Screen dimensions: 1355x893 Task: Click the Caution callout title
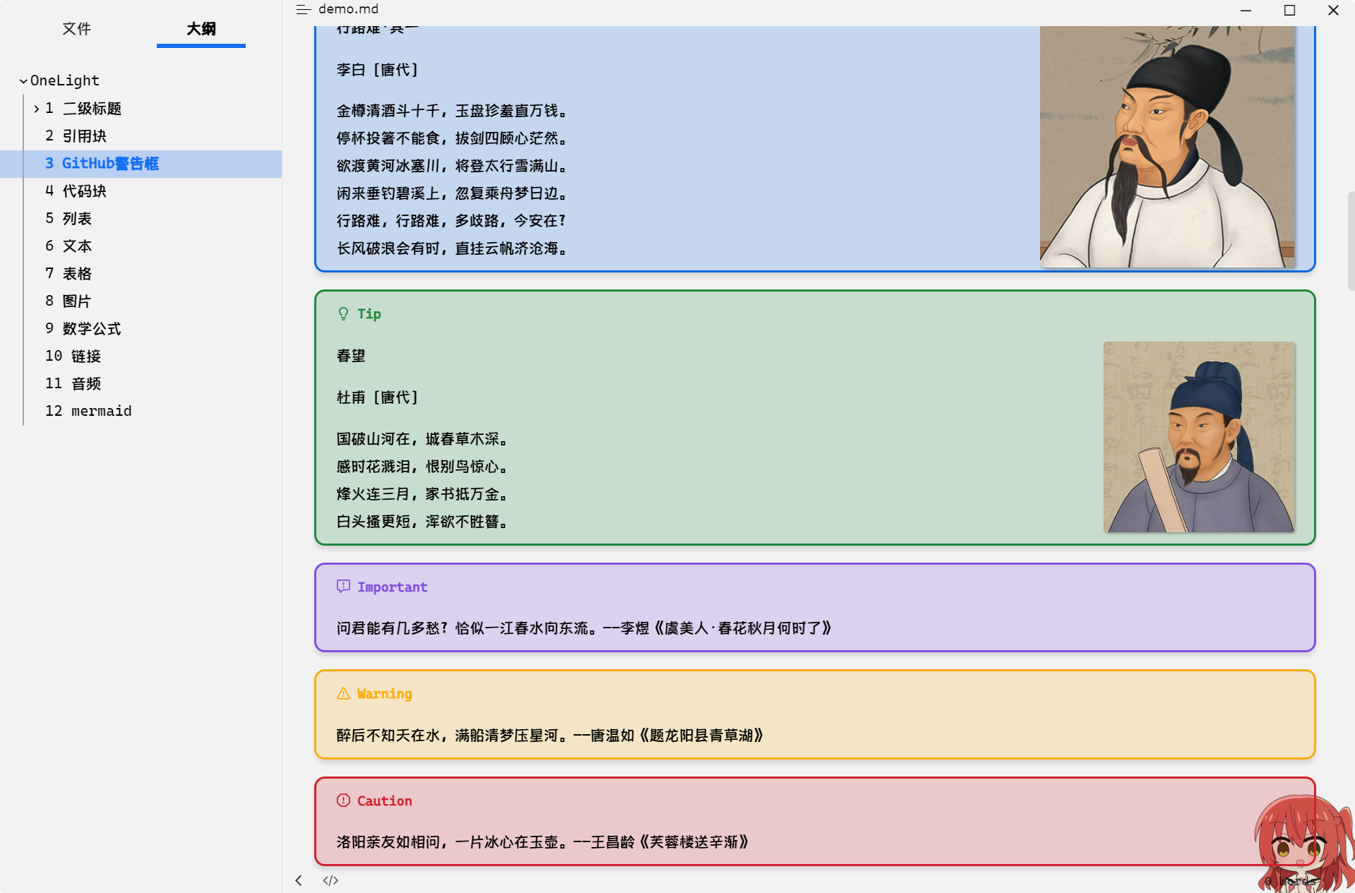(x=385, y=801)
